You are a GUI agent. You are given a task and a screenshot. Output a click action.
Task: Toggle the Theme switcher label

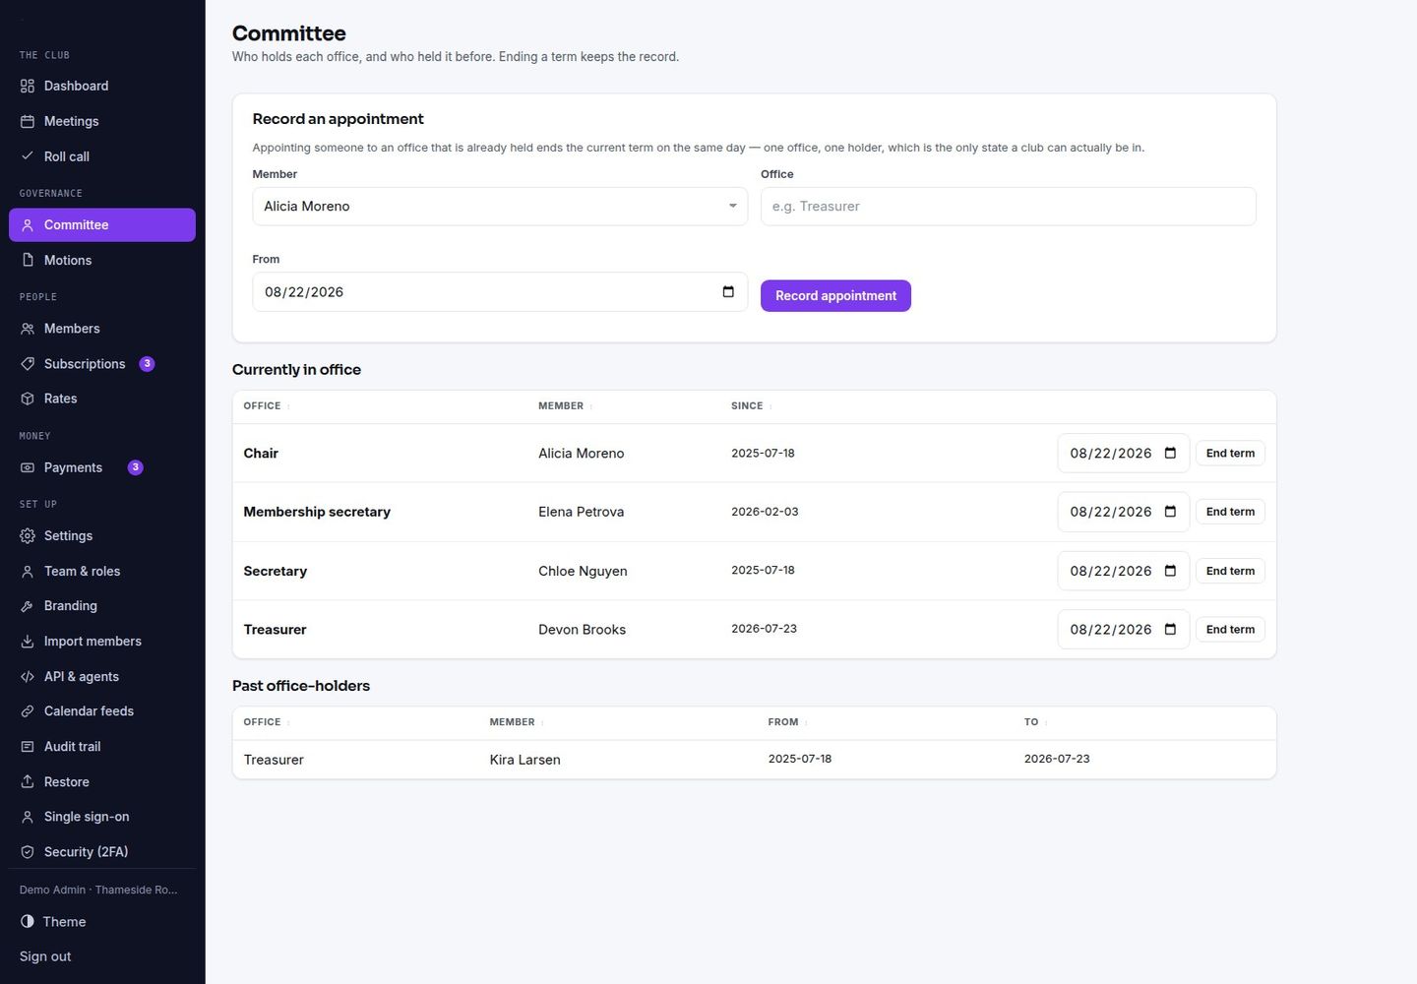click(64, 922)
